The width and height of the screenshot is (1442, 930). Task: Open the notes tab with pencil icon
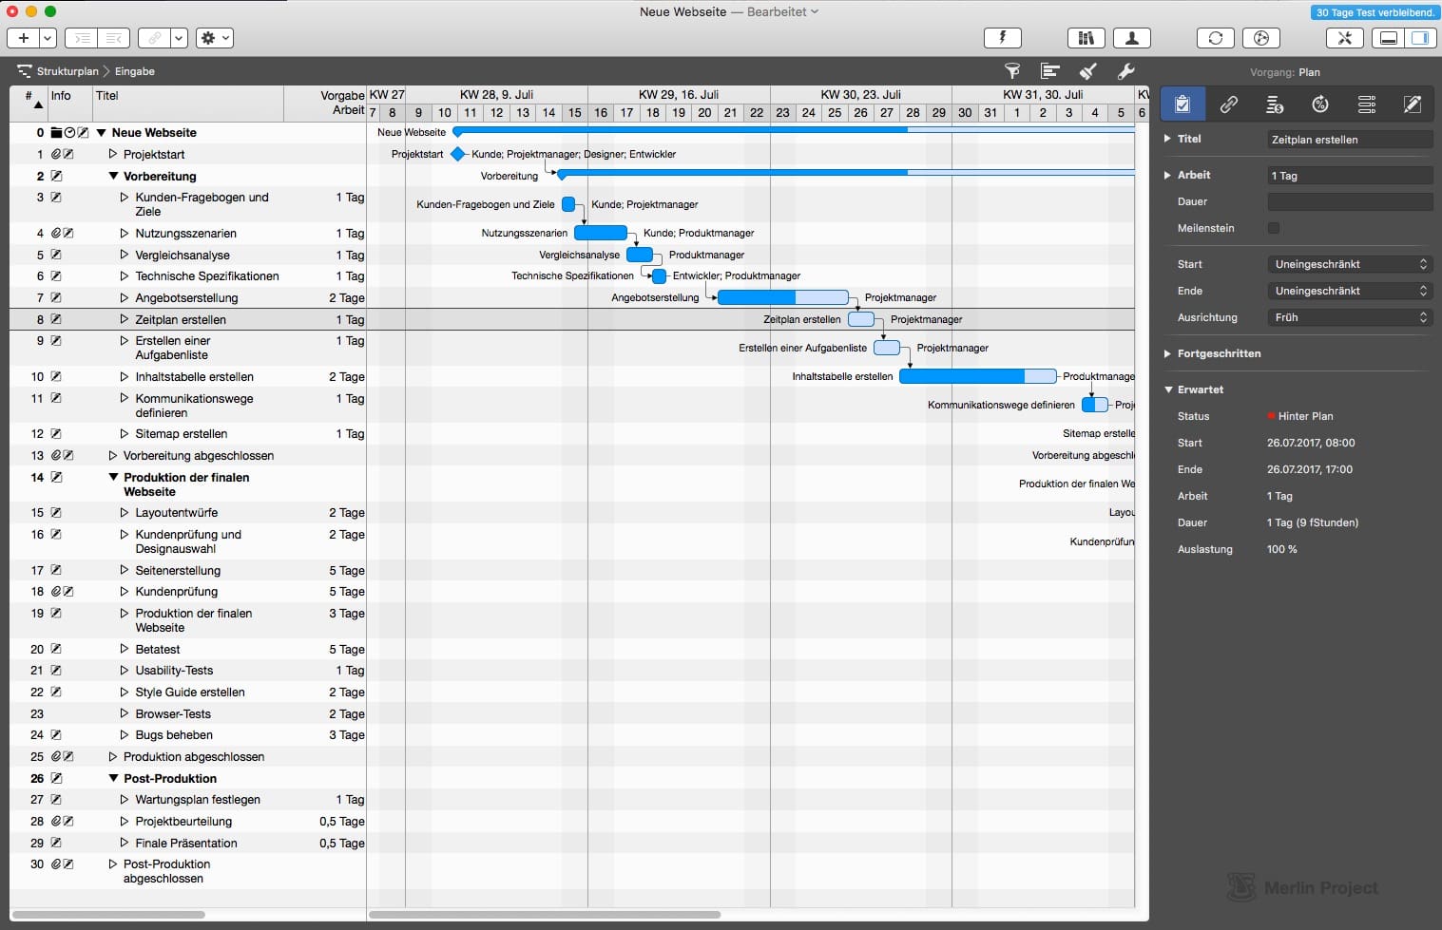click(1413, 104)
